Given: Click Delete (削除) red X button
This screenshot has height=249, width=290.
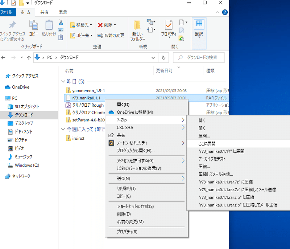Looking at the screenshot, I should [107, 25].
